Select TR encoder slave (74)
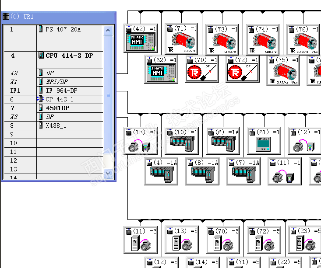The height and width of the screenshot is (268, 321). (263, 39)
